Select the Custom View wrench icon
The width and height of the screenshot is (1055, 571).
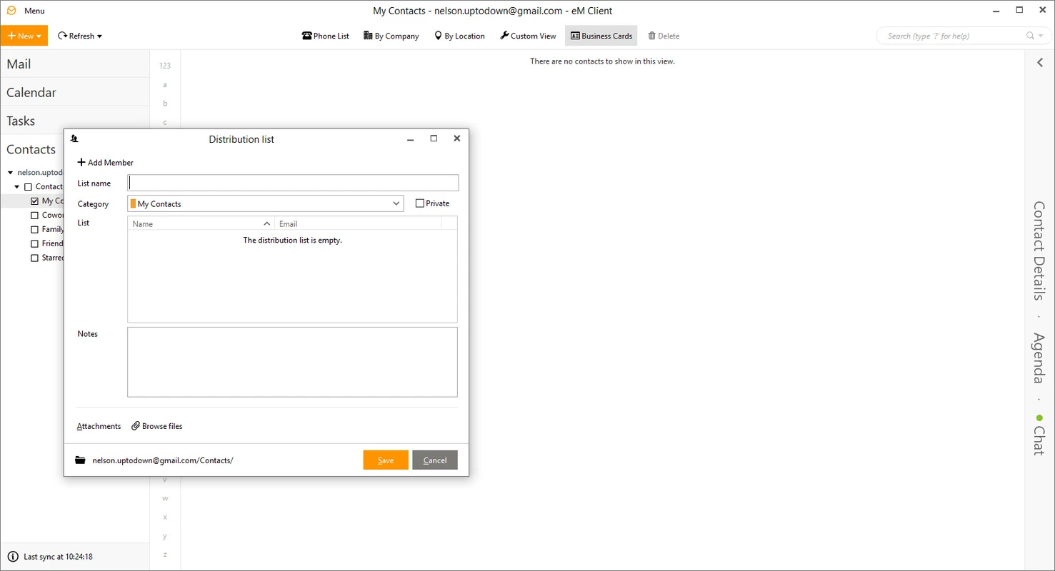504,35
